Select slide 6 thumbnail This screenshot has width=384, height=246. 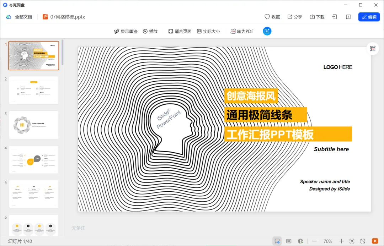(x=34, y=225)
